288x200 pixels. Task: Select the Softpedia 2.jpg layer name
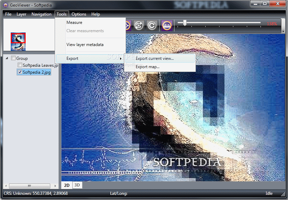(x=37, y=72)
